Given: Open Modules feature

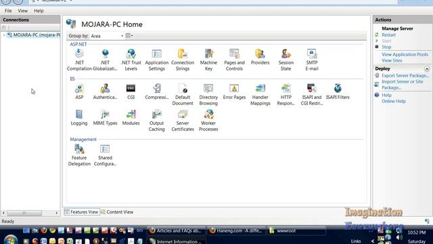Looking at the screenshot, I should pyautogui.click(x=131, y=117).
